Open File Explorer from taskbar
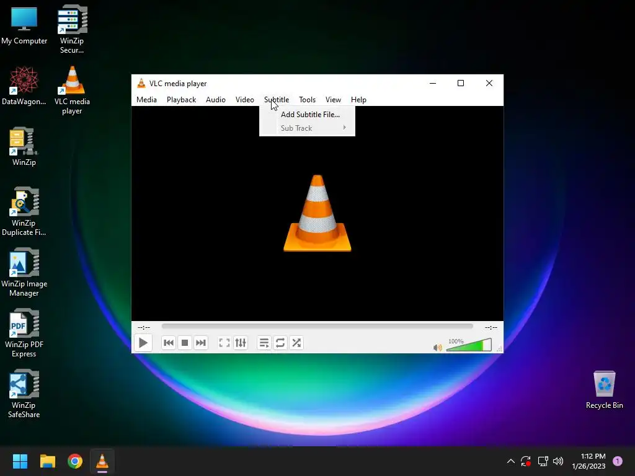The height and width of the screenshot is (476, 635). tap(47, 461)
